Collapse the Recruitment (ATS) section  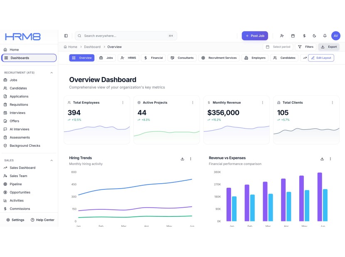tap(52, 73)
